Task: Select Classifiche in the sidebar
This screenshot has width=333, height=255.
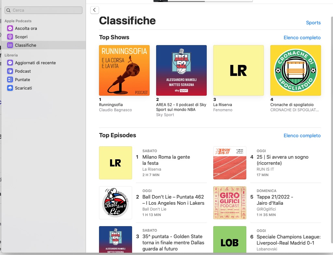Action: pyautogui.click(x=43, y=45)
